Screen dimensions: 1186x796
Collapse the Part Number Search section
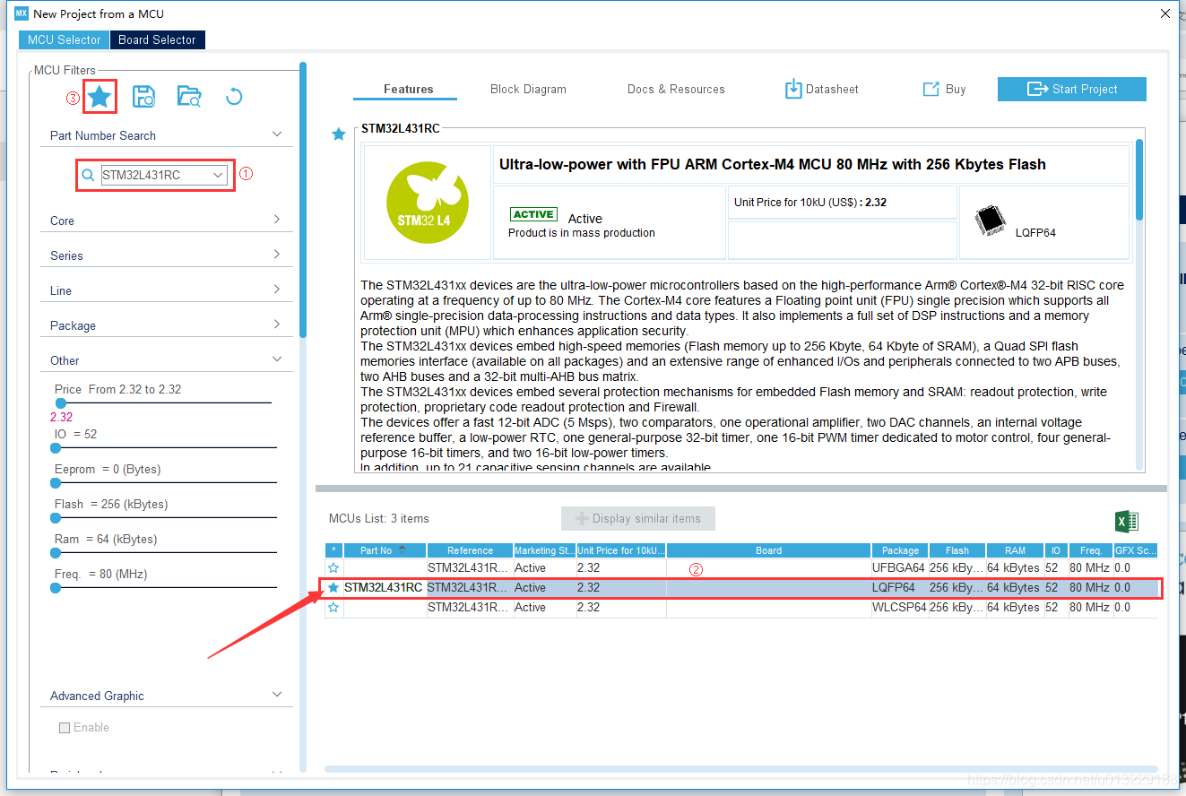coord(277,134)
